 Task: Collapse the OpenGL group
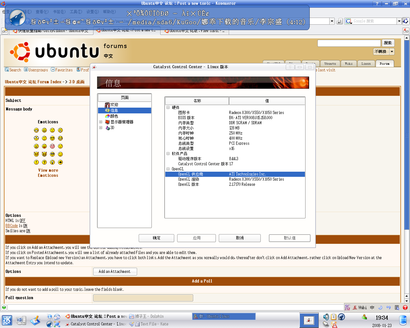(168, 169)
